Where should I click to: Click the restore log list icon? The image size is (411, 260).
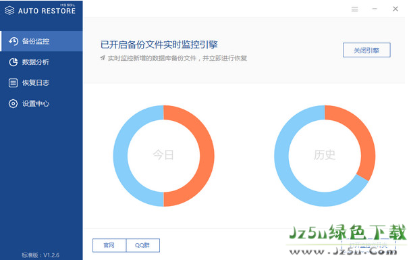(x=13, y=83)
